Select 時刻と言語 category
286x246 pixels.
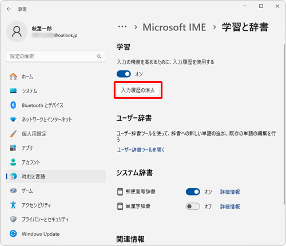56,176
